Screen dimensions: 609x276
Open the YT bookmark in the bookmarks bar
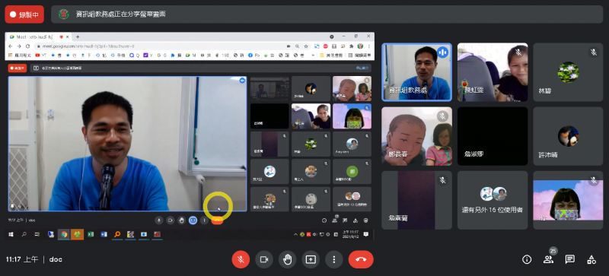[41, 56]
